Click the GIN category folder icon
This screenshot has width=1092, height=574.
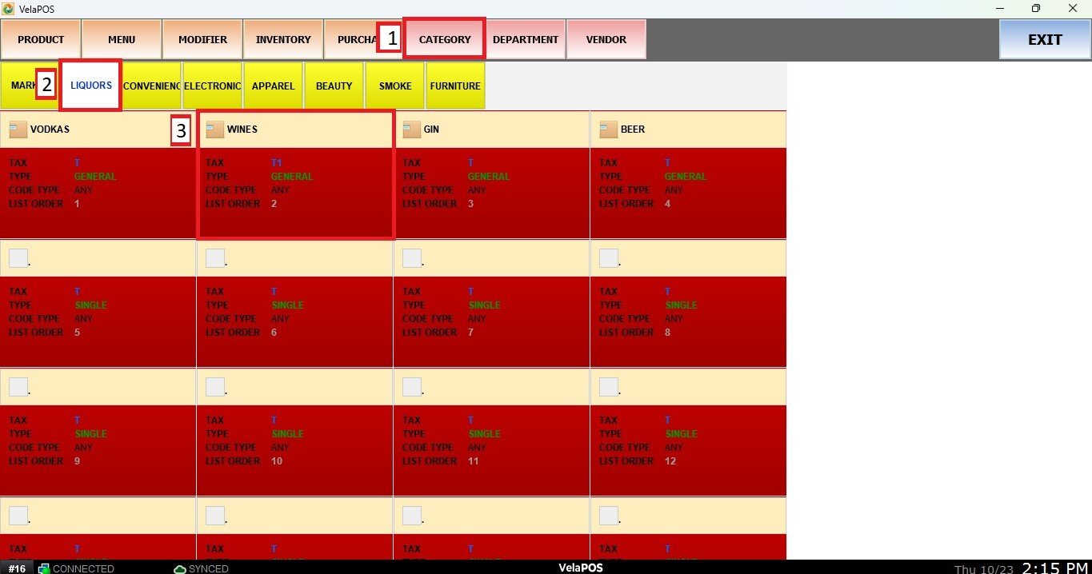pos(411,130)
